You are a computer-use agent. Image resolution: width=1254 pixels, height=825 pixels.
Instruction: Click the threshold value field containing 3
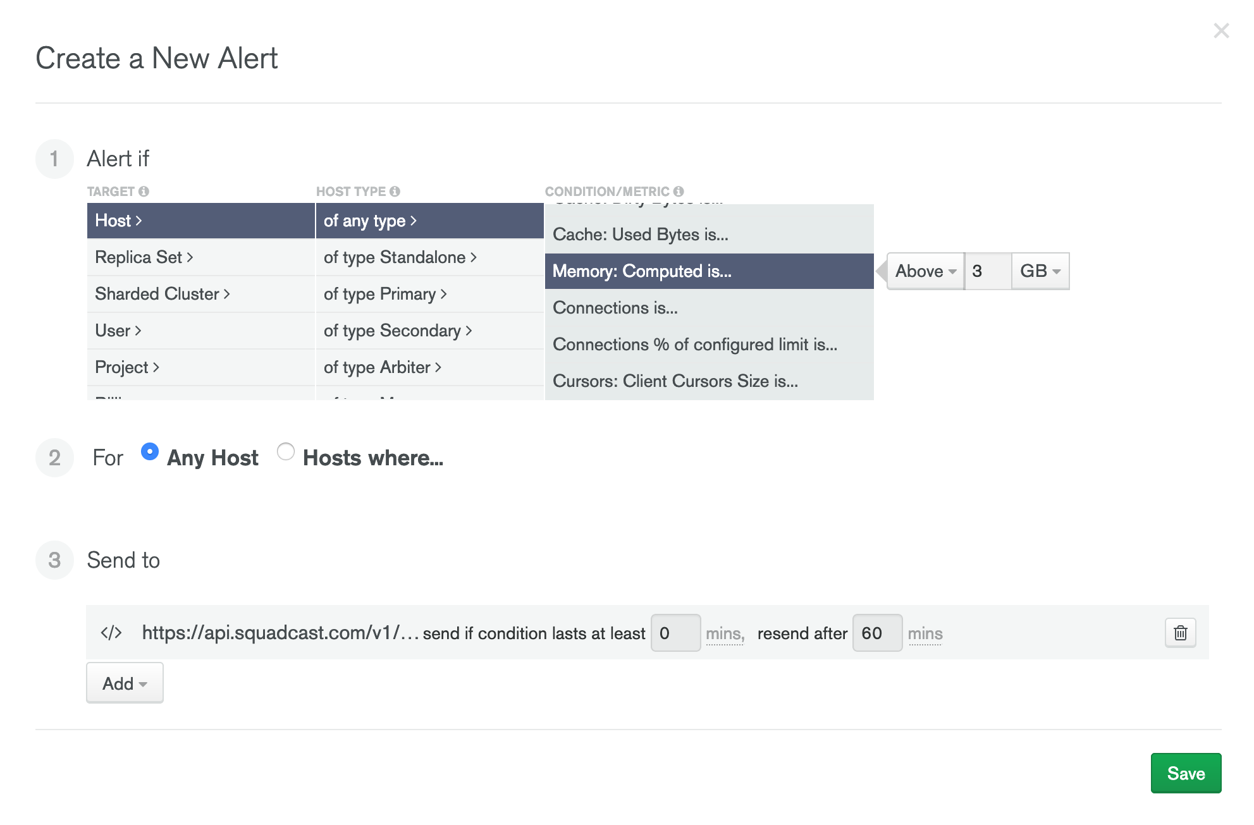(987, 271)
